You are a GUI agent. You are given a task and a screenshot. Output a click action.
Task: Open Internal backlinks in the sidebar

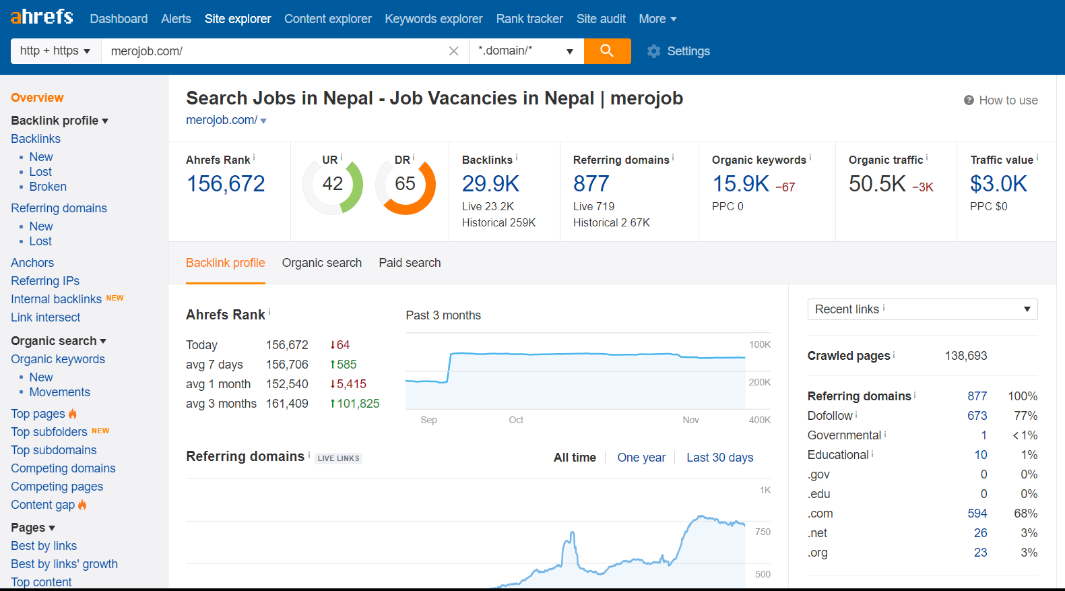pos(57,299)
